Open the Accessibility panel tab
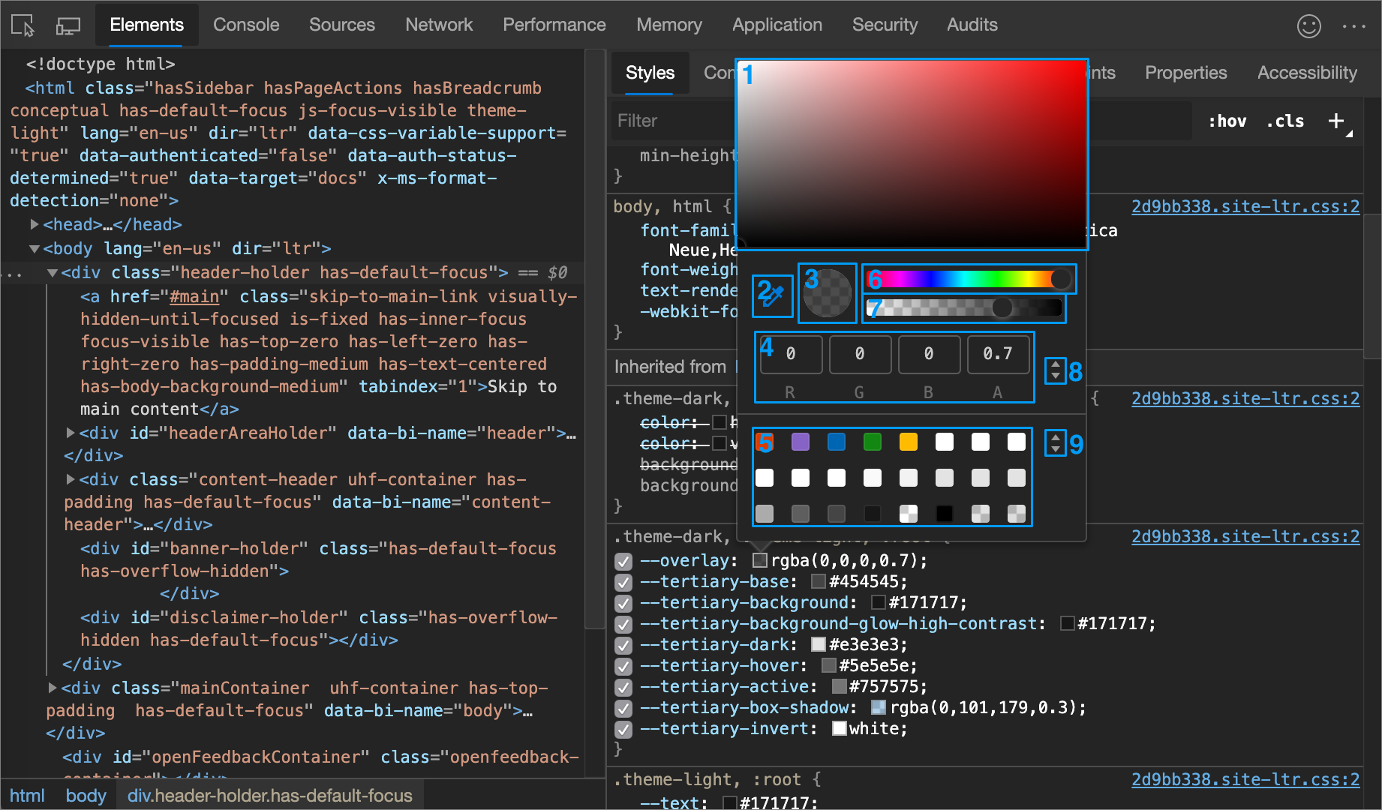This screenshot has width=1382, height=810. pos(1306,73)
